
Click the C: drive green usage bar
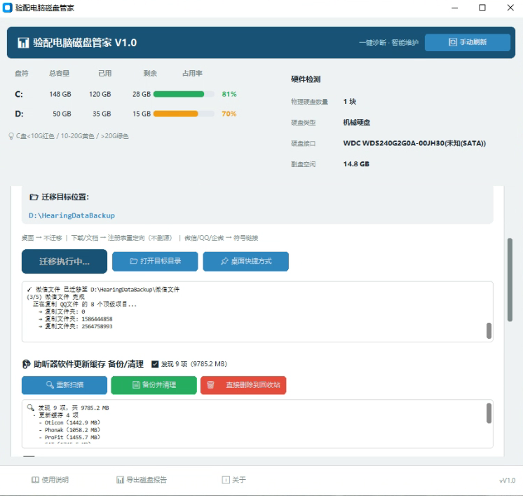(179, 94)
